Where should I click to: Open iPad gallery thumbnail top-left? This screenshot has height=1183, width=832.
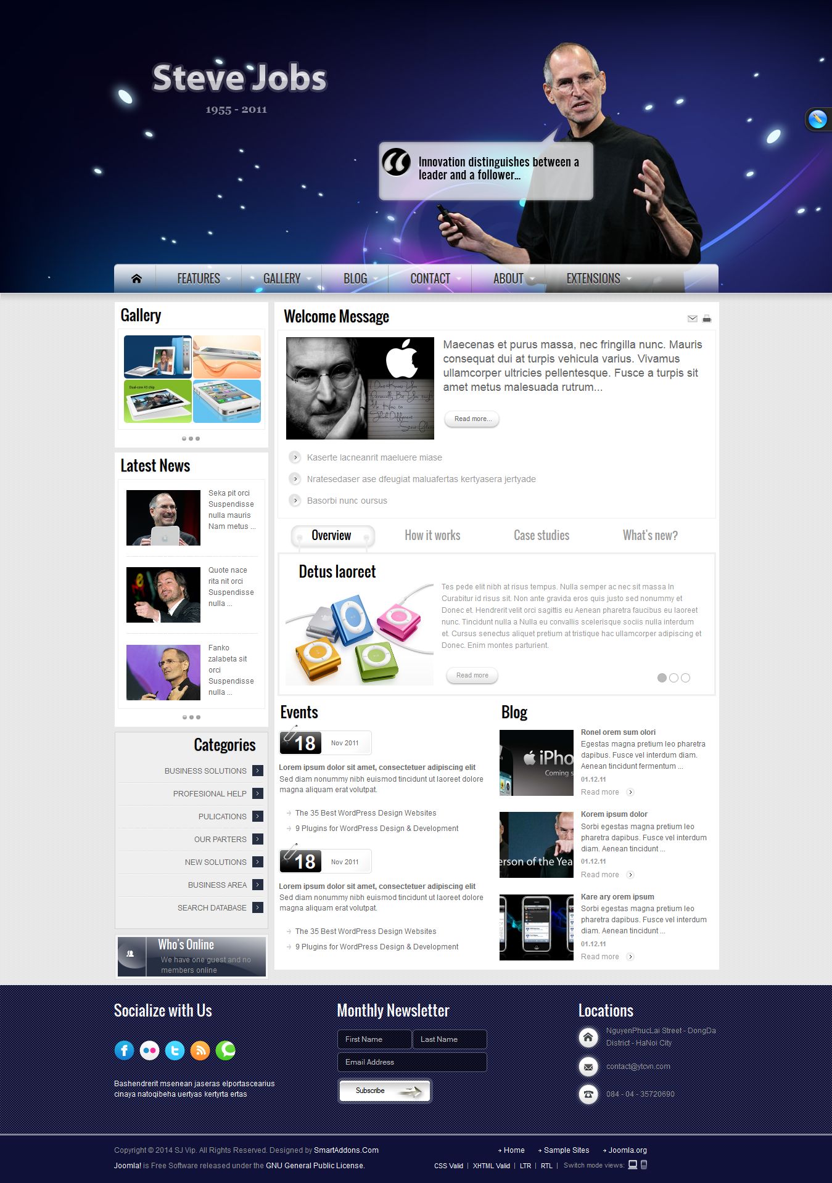[x=158, y=356]
